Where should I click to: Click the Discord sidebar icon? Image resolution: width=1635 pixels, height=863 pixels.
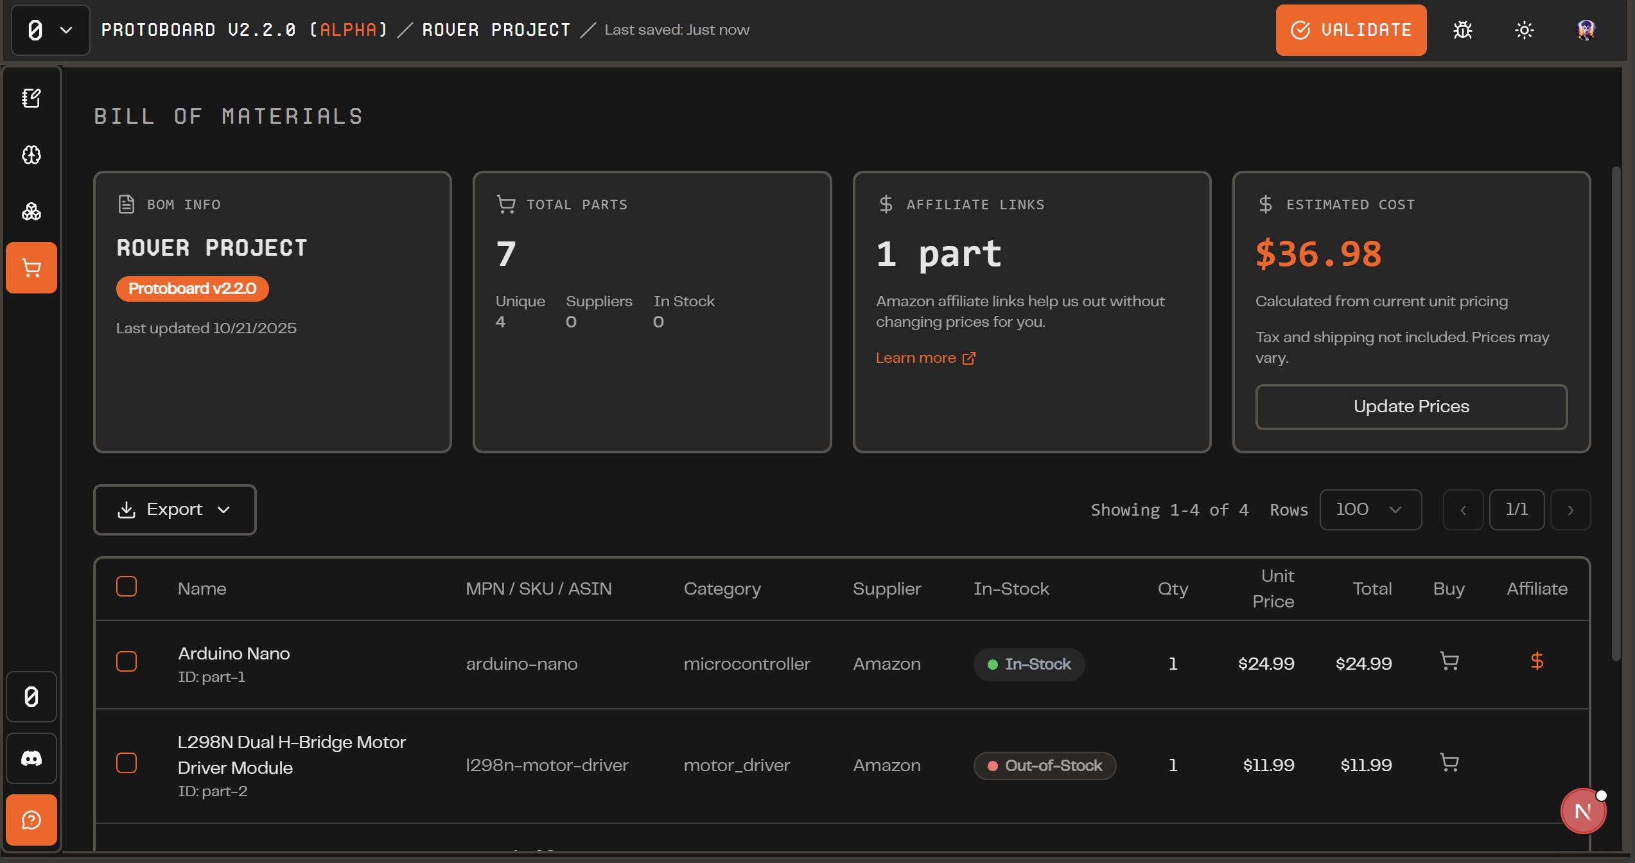coord(31,758)
